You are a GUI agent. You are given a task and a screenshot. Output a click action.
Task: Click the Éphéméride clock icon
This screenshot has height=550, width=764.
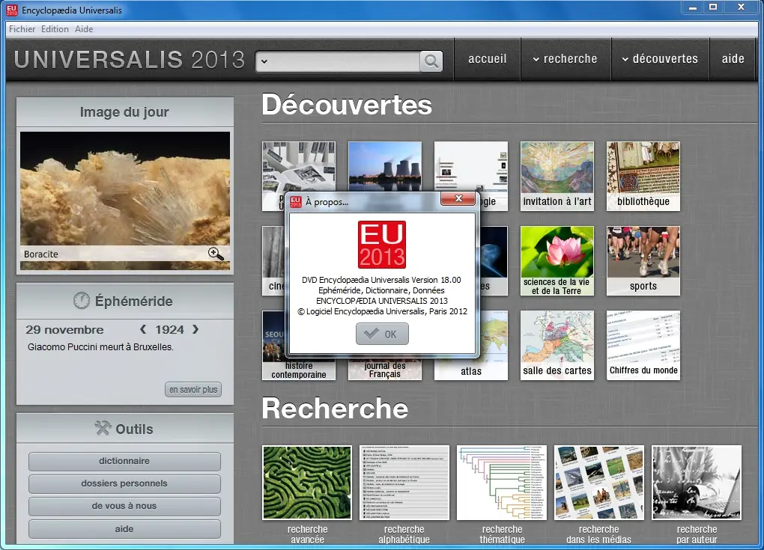pyautogui.click(x=82, y=301)
